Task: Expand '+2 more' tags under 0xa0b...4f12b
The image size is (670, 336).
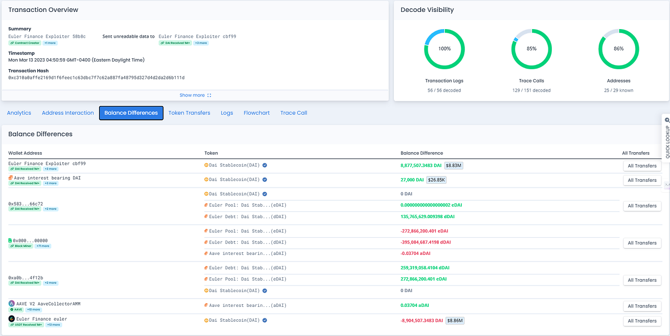Action: coord(50,283)
